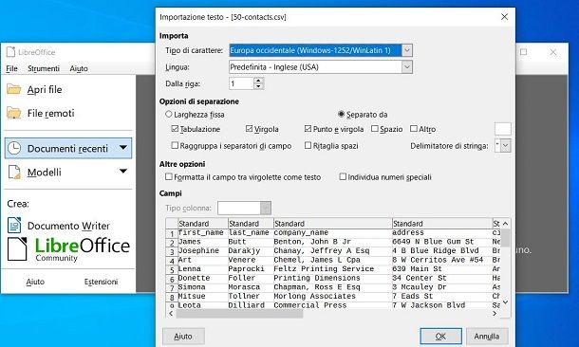The image size is (579, 347).
Task: Click the Modelli template icon
Action: point(14,173)
